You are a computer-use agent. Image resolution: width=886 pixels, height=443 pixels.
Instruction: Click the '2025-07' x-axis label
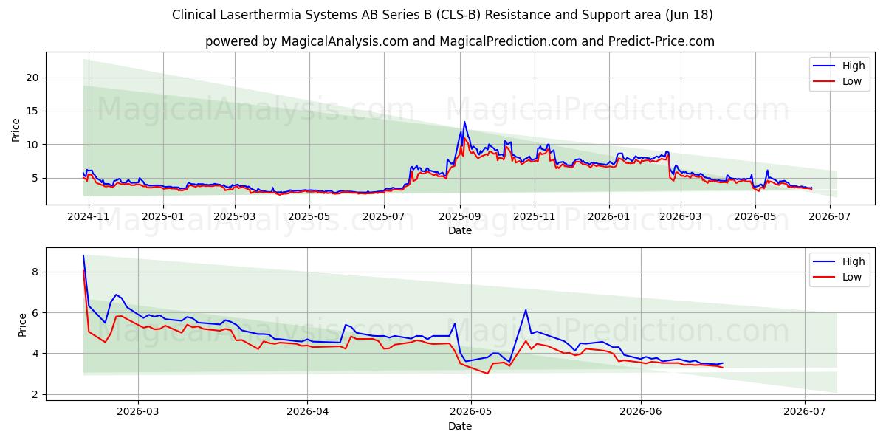pos(384,217)
